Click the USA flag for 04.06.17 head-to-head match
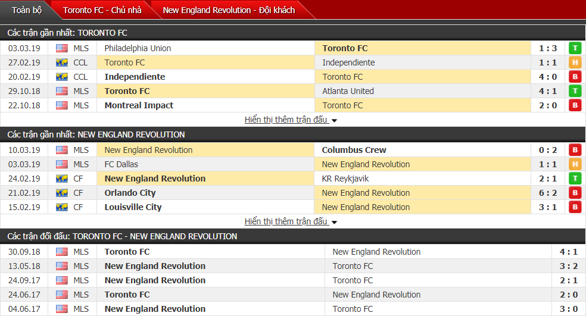Screen dimensions: 586x316 coord(62,309)
